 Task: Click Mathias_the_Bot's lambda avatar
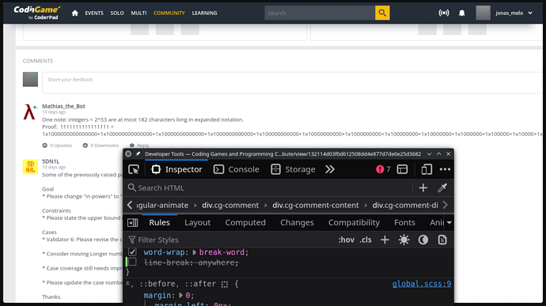click(30, 111)
